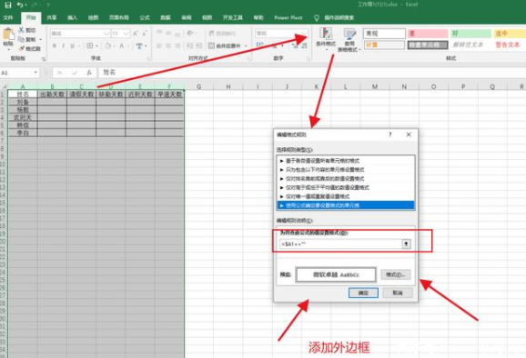The height and width of the screenshot is (358, 526).
Task: Click the Borders icon in font group
Action: (x=89, y=45)
